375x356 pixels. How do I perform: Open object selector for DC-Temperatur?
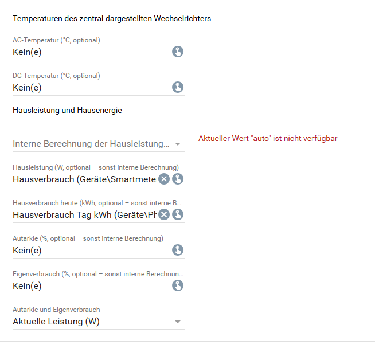(178, 87)
